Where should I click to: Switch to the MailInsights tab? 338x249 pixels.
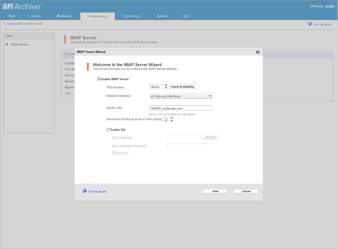click(65, 16)
